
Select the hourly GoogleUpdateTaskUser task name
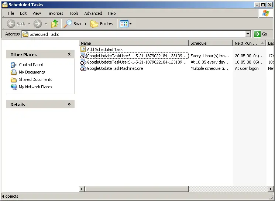[137, 56]
